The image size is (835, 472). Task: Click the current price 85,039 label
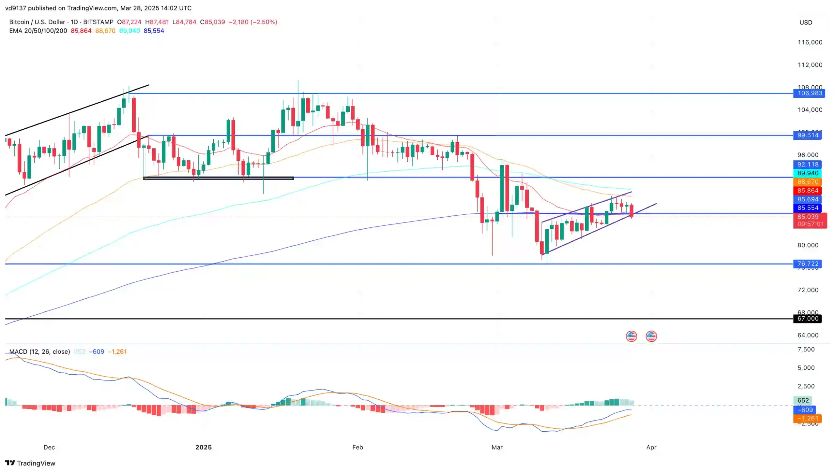[x=808, y=217]
